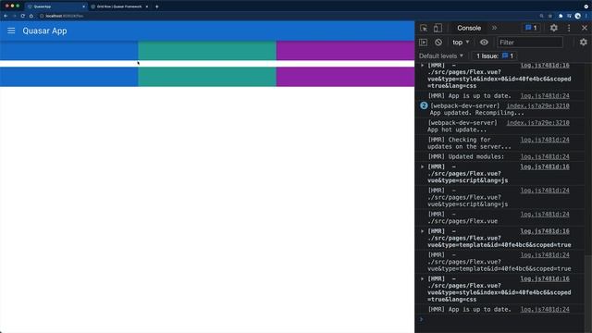
Task: Bookmark this page with the star icon
Action: pyautogui.click(x=550, y=16)
